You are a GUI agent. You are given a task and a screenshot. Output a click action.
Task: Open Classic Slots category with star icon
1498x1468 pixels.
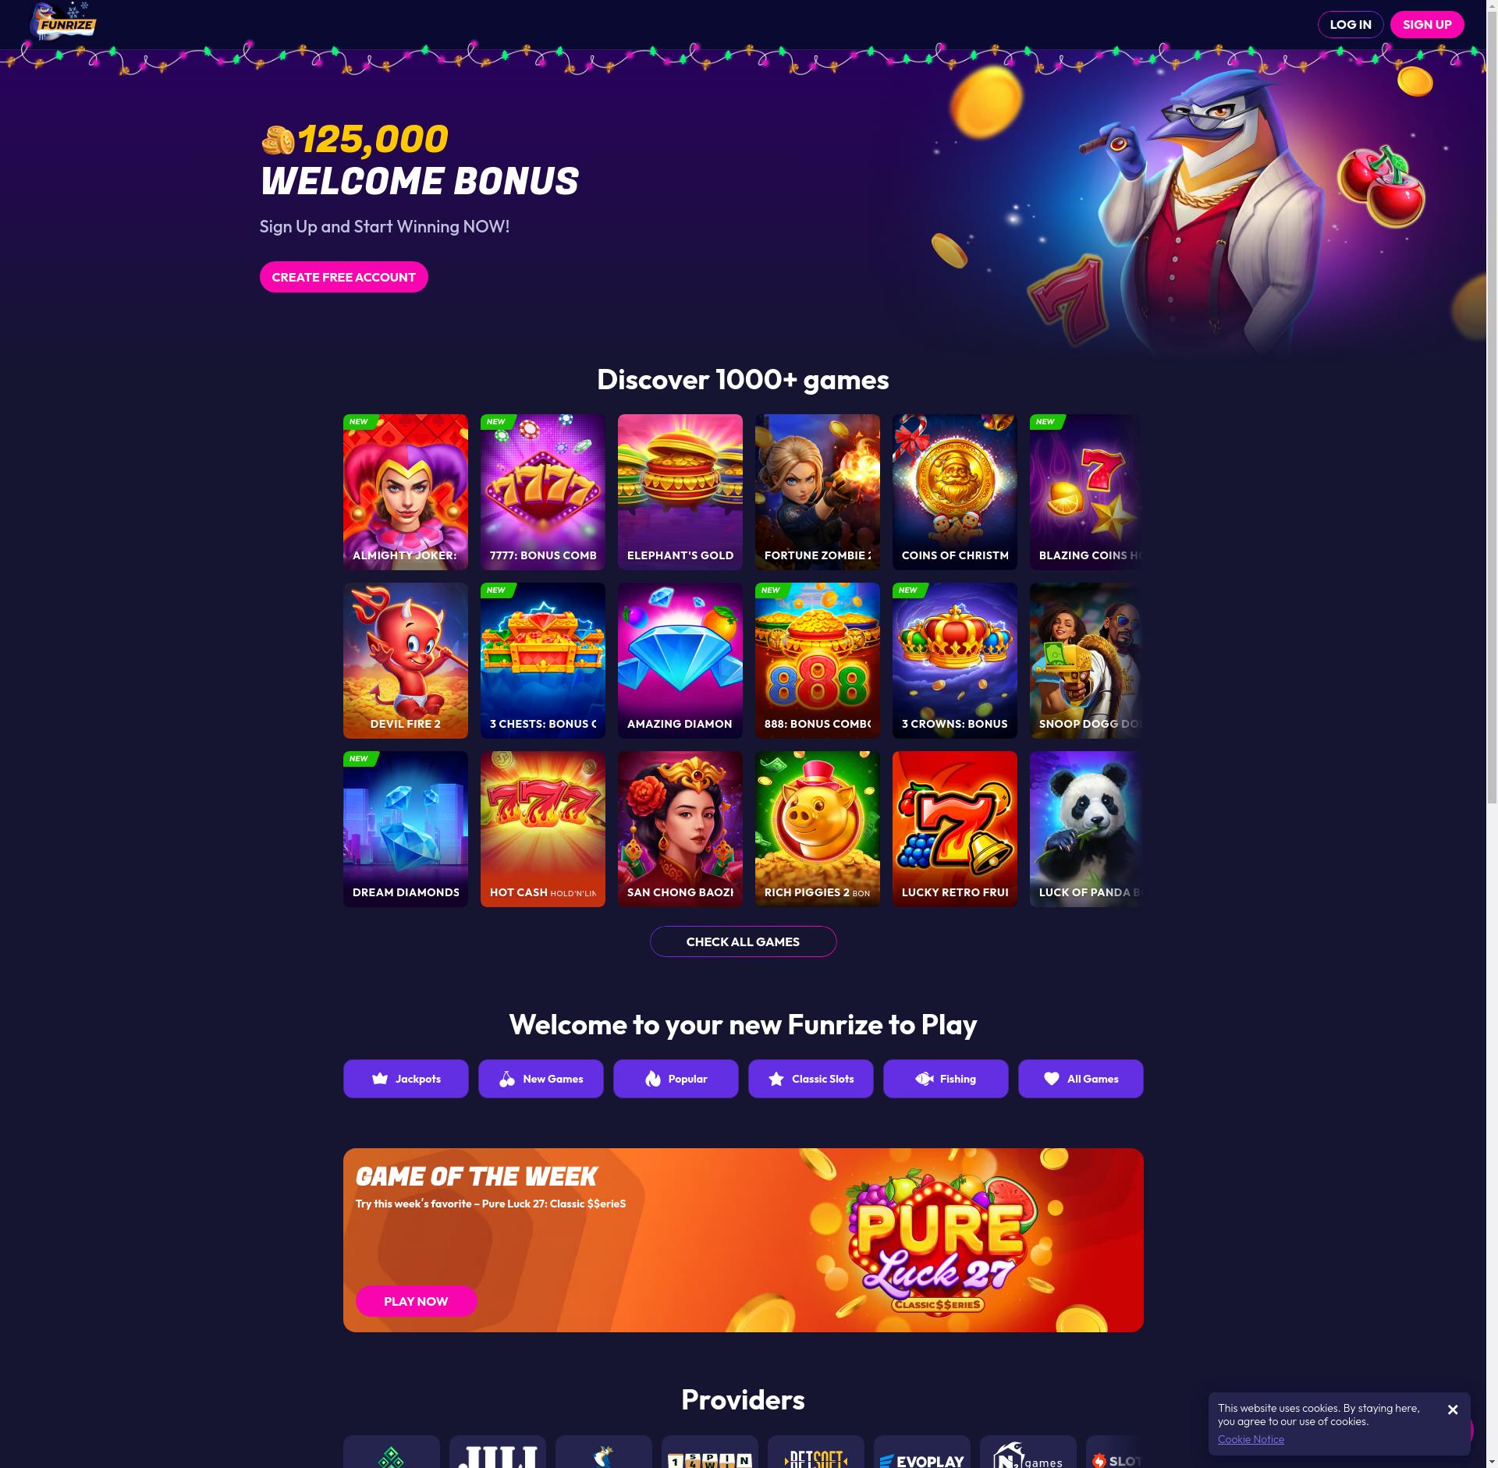[x=811, y=1079]
